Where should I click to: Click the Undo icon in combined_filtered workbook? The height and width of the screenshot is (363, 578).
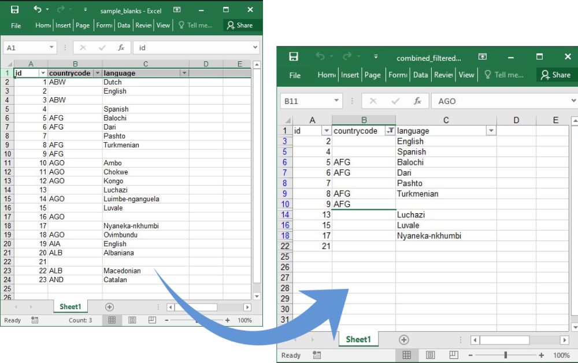coord(321,56)
